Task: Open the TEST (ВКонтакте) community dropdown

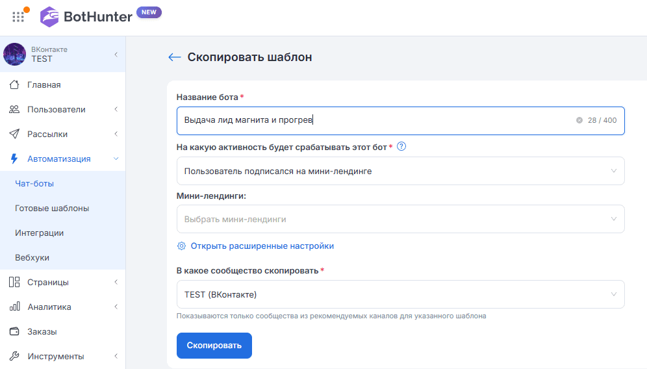Action: point(400,294)
